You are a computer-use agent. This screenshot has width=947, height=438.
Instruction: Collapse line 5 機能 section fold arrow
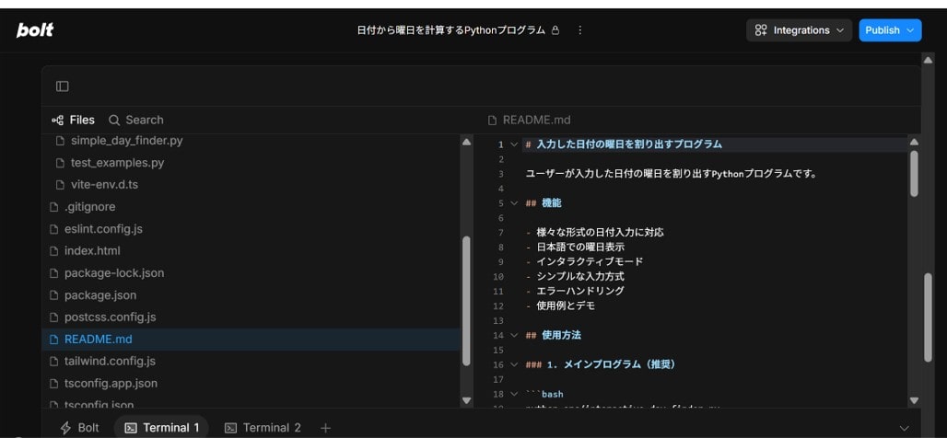tap(514, 203)
